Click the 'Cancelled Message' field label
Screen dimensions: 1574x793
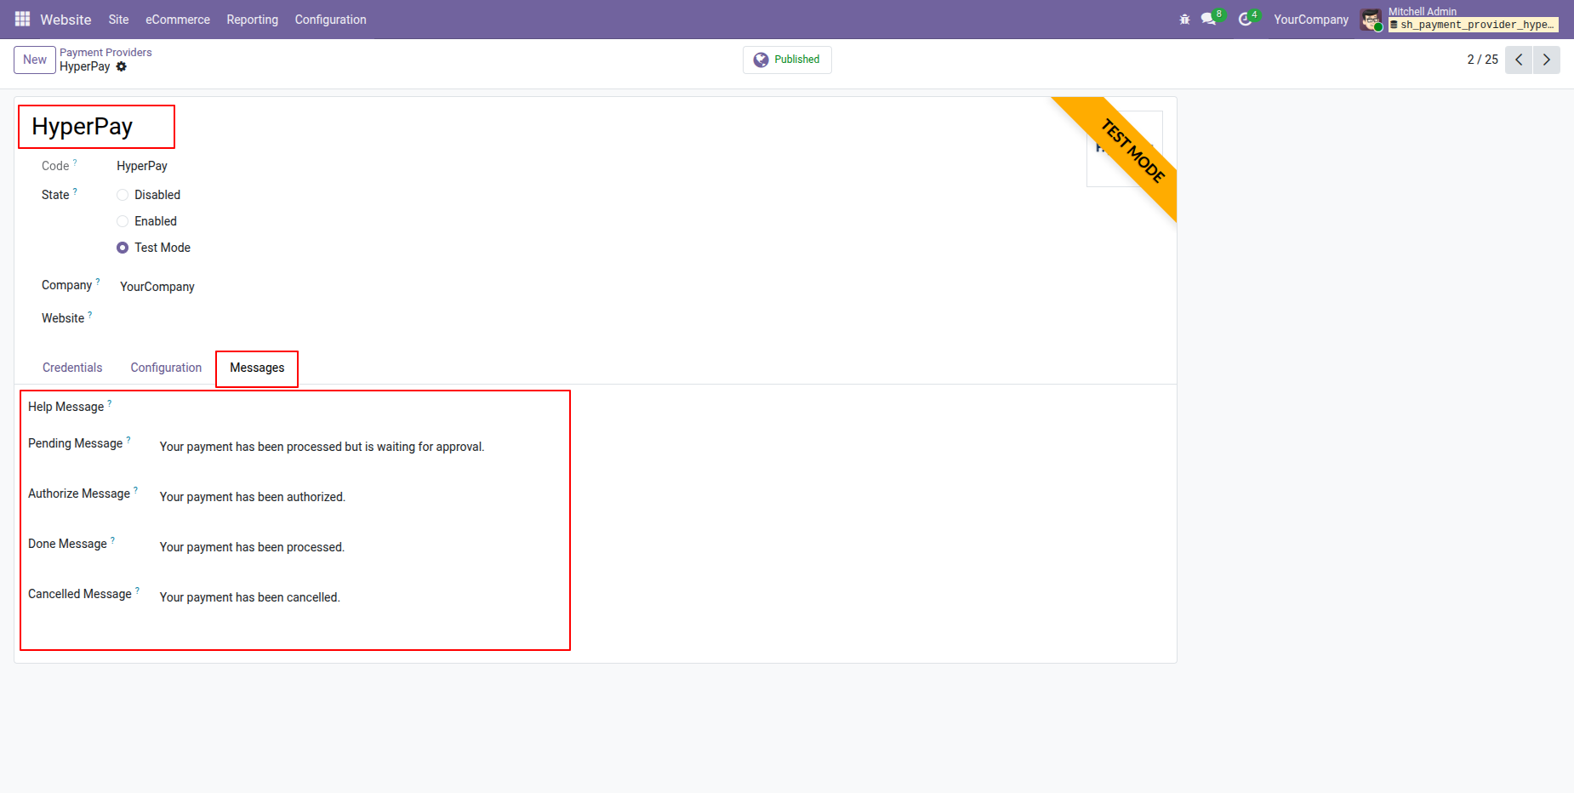tap(80, 594)
